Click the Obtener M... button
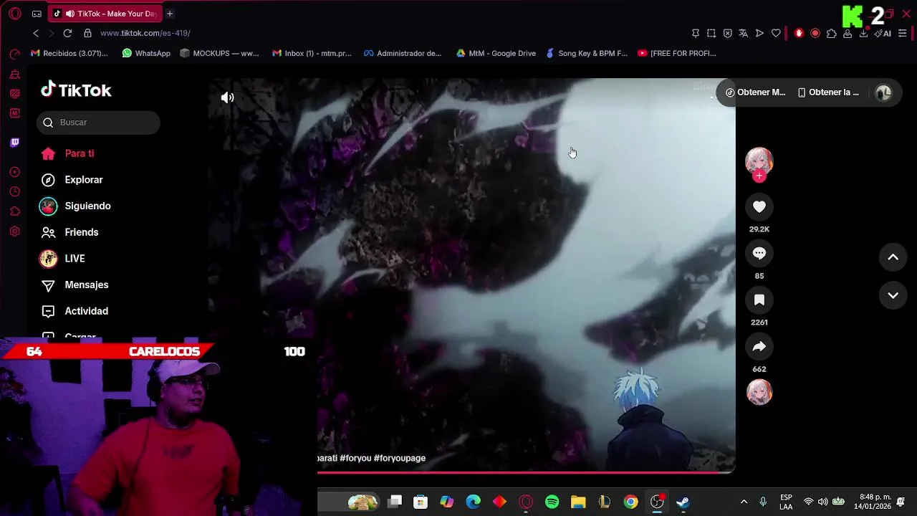Viewport: 917px width, 516px height. pos(755,92)
